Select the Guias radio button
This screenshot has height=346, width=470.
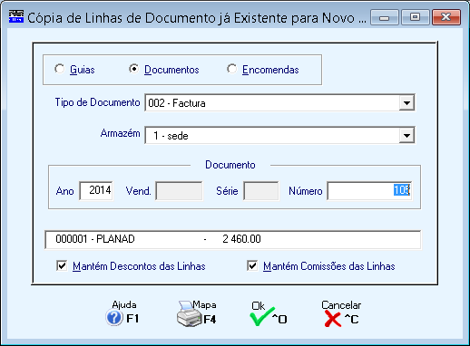point(60,69)
